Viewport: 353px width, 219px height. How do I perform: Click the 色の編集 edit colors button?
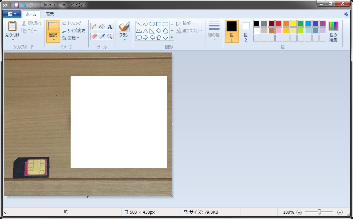333,31
